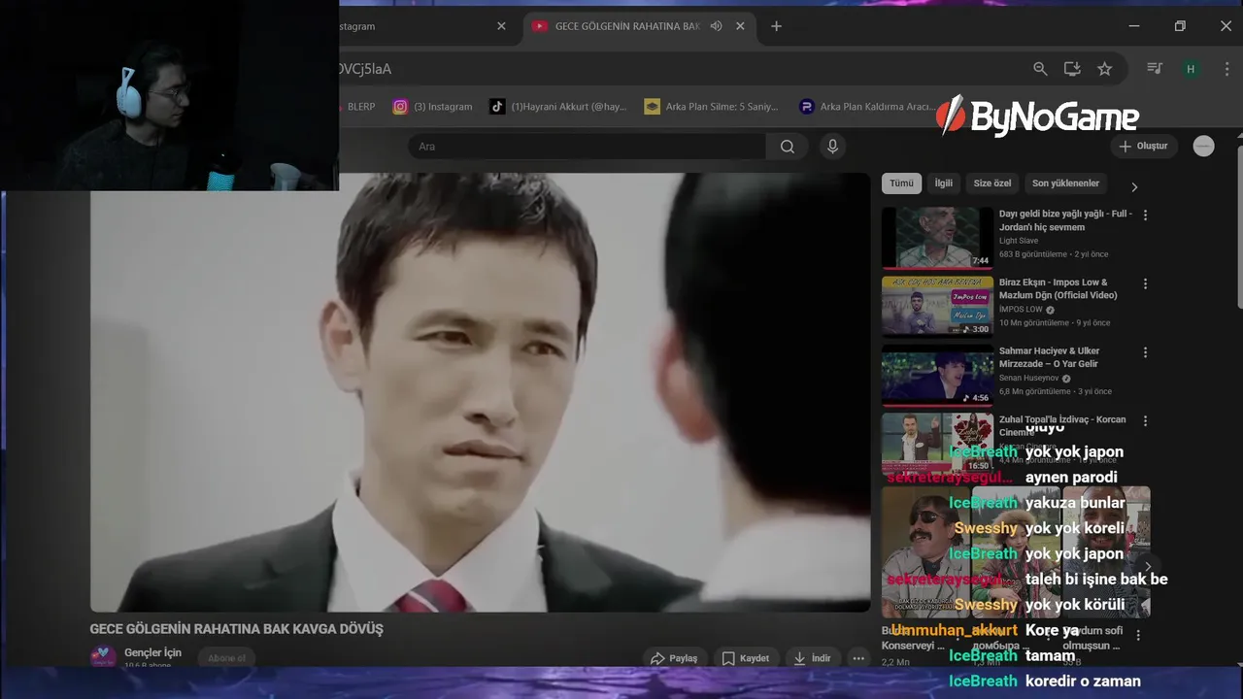Download the video with the İndir button

(812, 658)
